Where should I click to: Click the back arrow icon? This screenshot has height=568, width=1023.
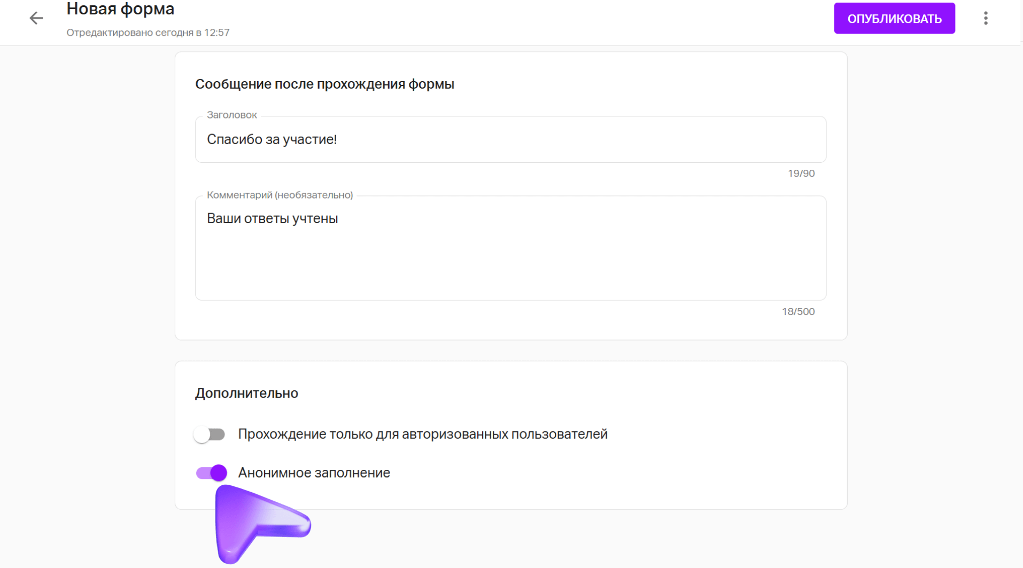click(36, 18)
